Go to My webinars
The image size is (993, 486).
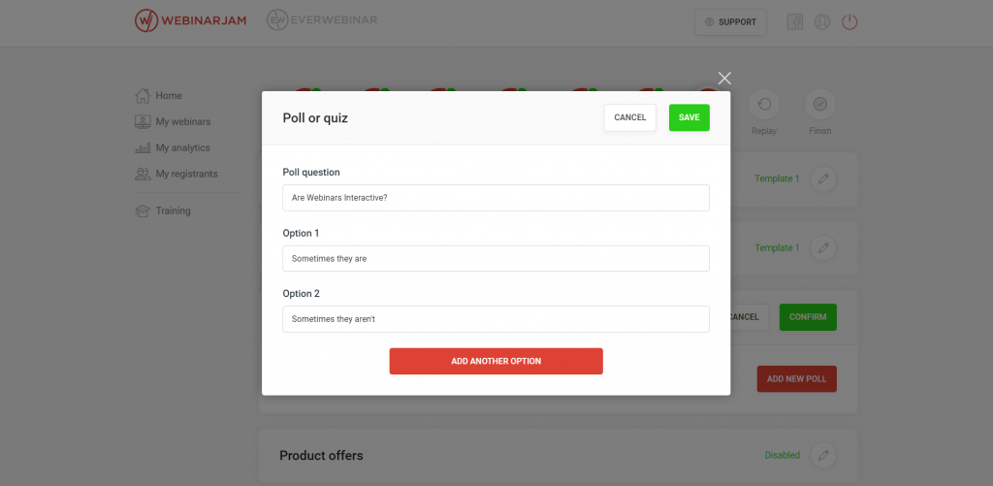tap(173, 121)
